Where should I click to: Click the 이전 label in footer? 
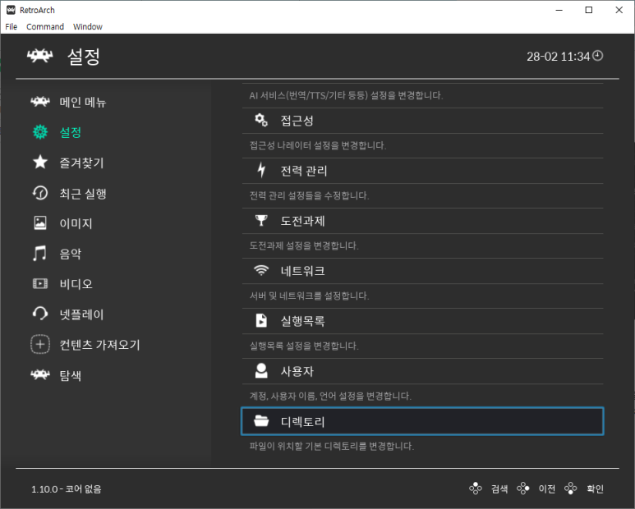click(547, 488)
